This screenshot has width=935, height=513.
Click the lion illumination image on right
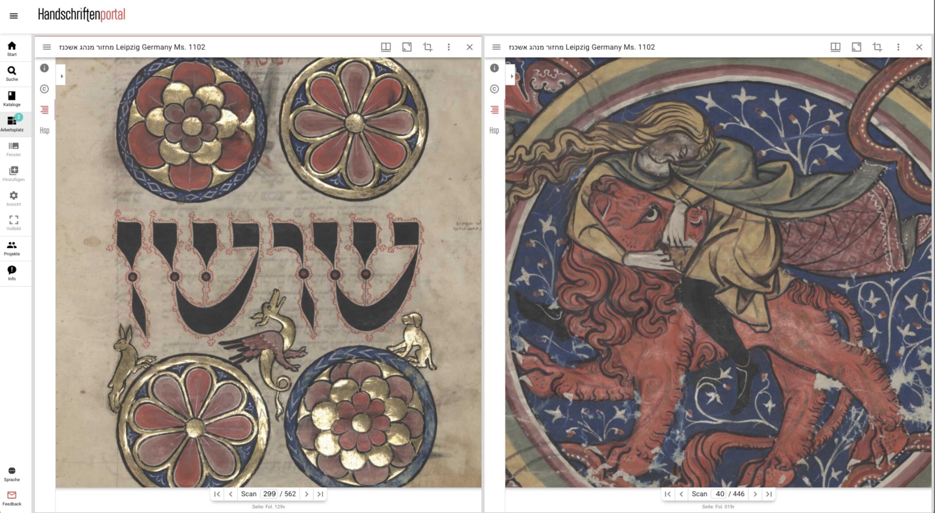click(x=718, y=272)
